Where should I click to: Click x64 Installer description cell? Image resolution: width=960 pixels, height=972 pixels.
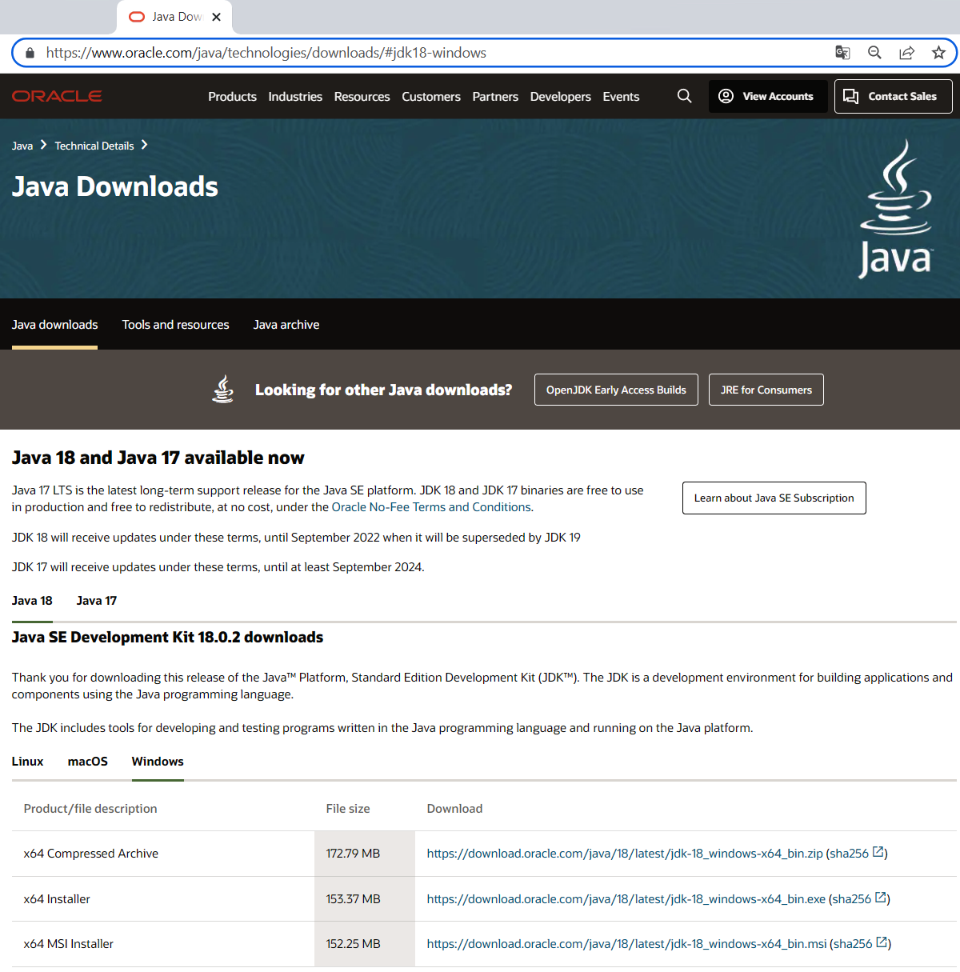tap(163, 899)
